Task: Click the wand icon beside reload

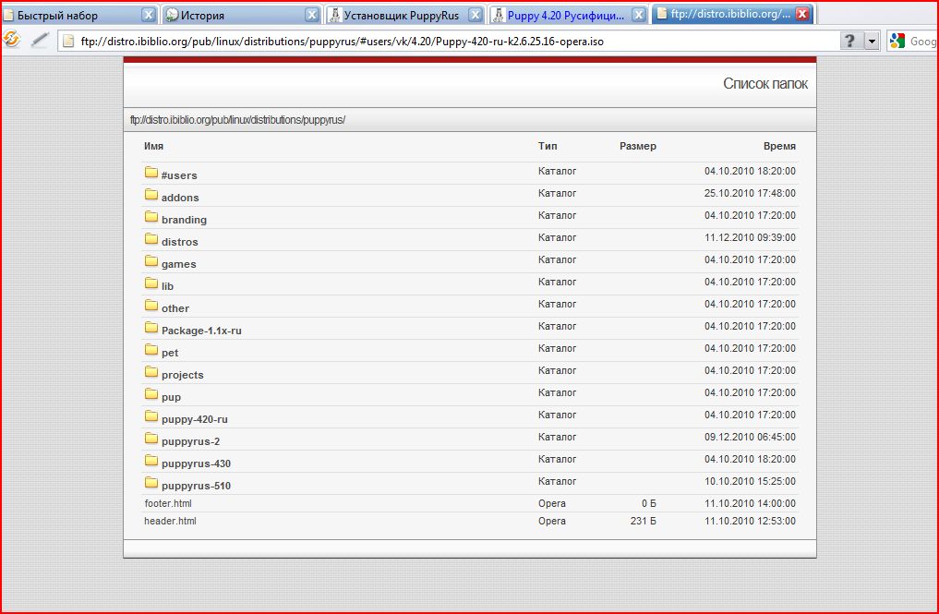Action: coord(40,40)
